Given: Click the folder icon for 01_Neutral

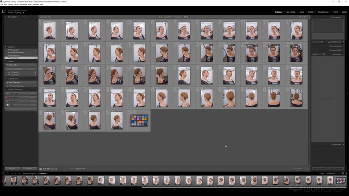Looking at the screenshot, I should tap(9, 72).
